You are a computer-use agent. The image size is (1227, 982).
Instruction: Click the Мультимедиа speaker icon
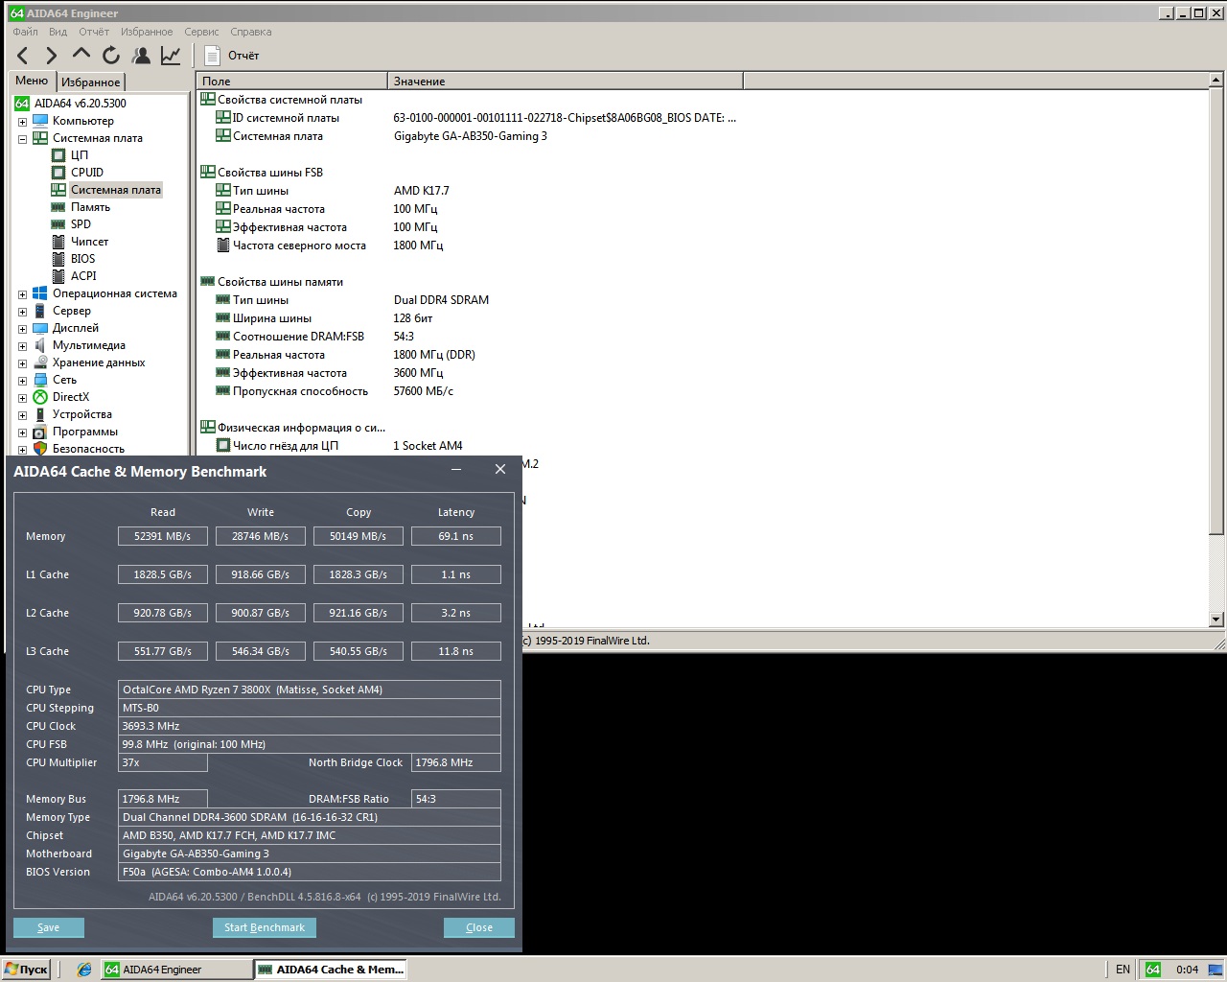pos(40,345)
